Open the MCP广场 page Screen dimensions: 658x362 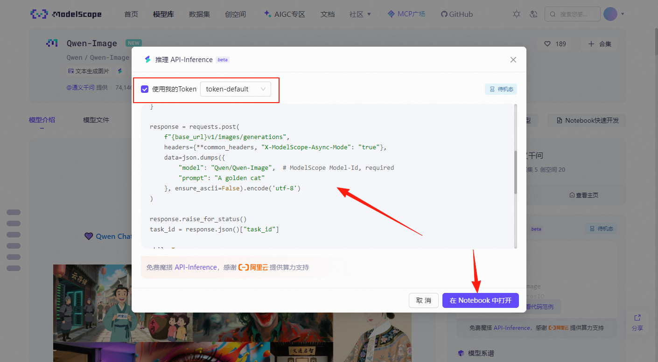tap(406, 14)
